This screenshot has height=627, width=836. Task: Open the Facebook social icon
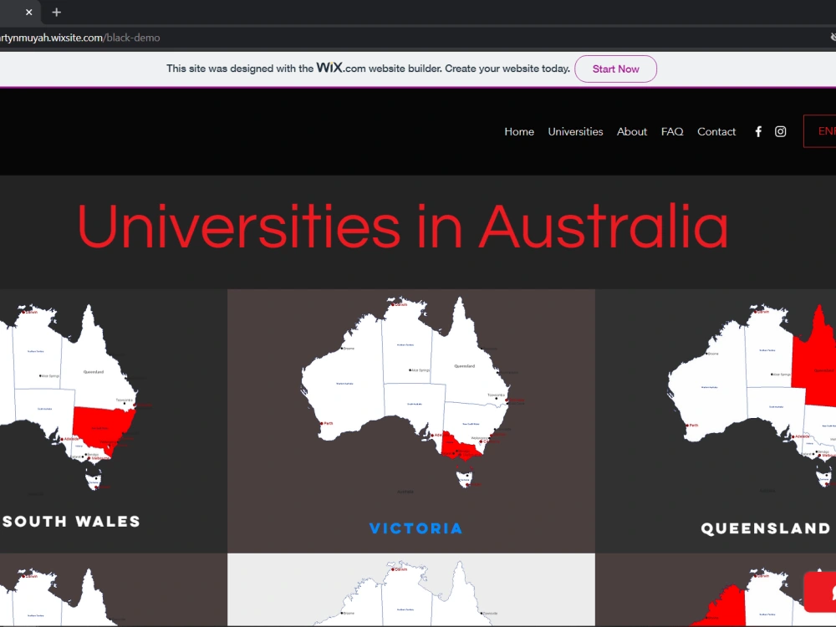coord(758,132)
